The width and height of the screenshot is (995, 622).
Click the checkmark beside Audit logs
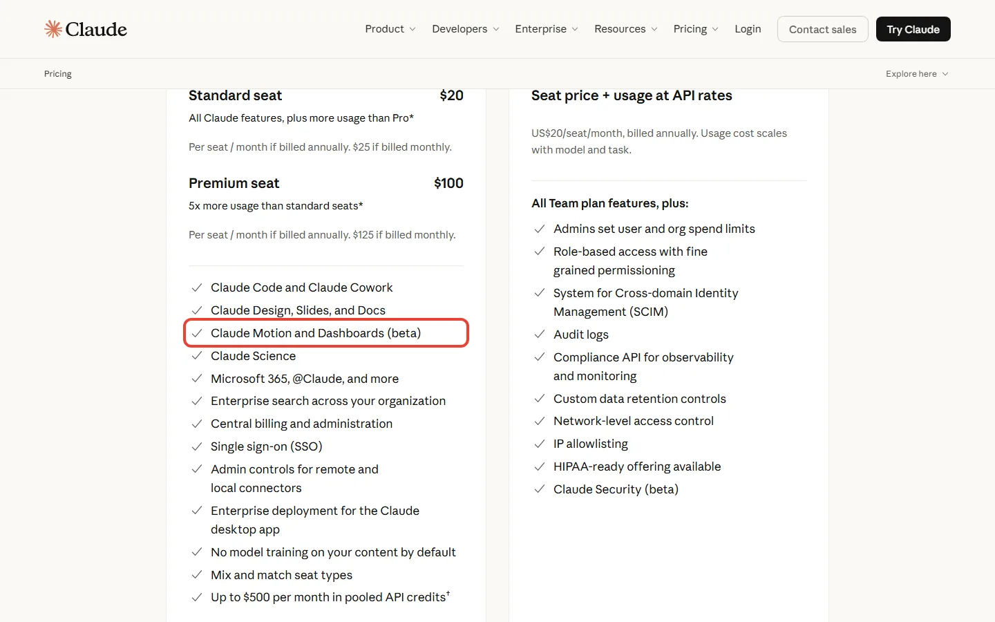tap(540, 334)
